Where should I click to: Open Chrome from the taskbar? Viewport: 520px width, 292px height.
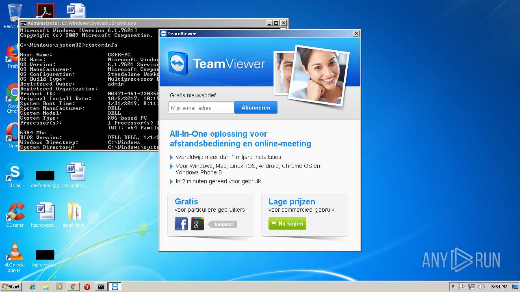[73, 287]
